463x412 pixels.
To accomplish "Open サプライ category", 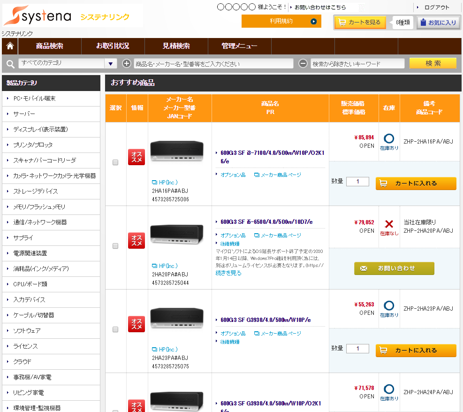I will click(51, 238).
